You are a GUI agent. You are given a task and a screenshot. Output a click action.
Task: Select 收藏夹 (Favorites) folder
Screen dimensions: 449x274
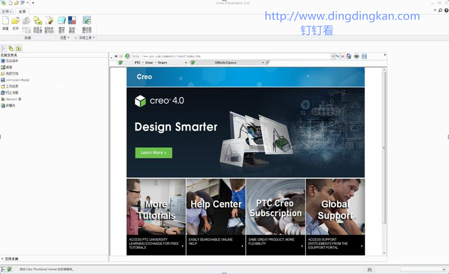coord(8,105)
